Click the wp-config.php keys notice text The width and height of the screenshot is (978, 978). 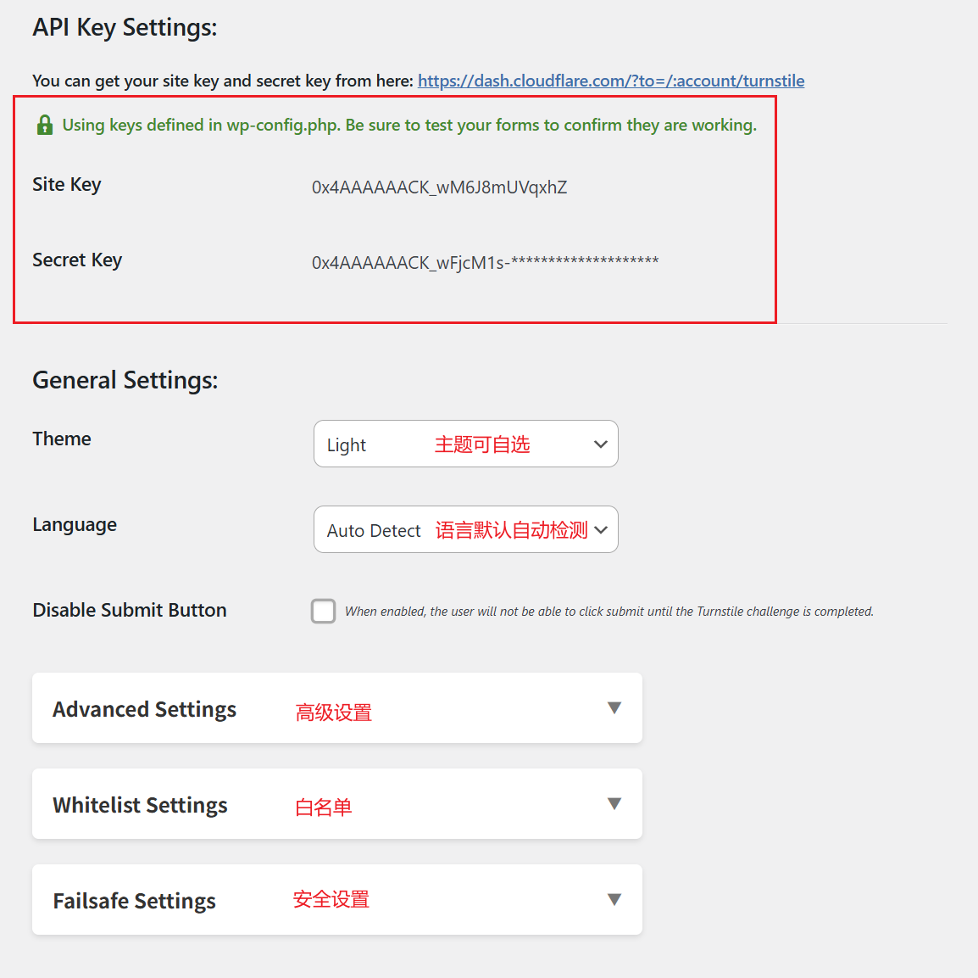409,126
